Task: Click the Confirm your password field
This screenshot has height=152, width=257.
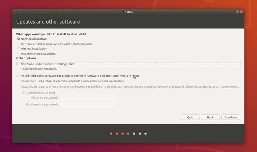Action: coord(88,104)
